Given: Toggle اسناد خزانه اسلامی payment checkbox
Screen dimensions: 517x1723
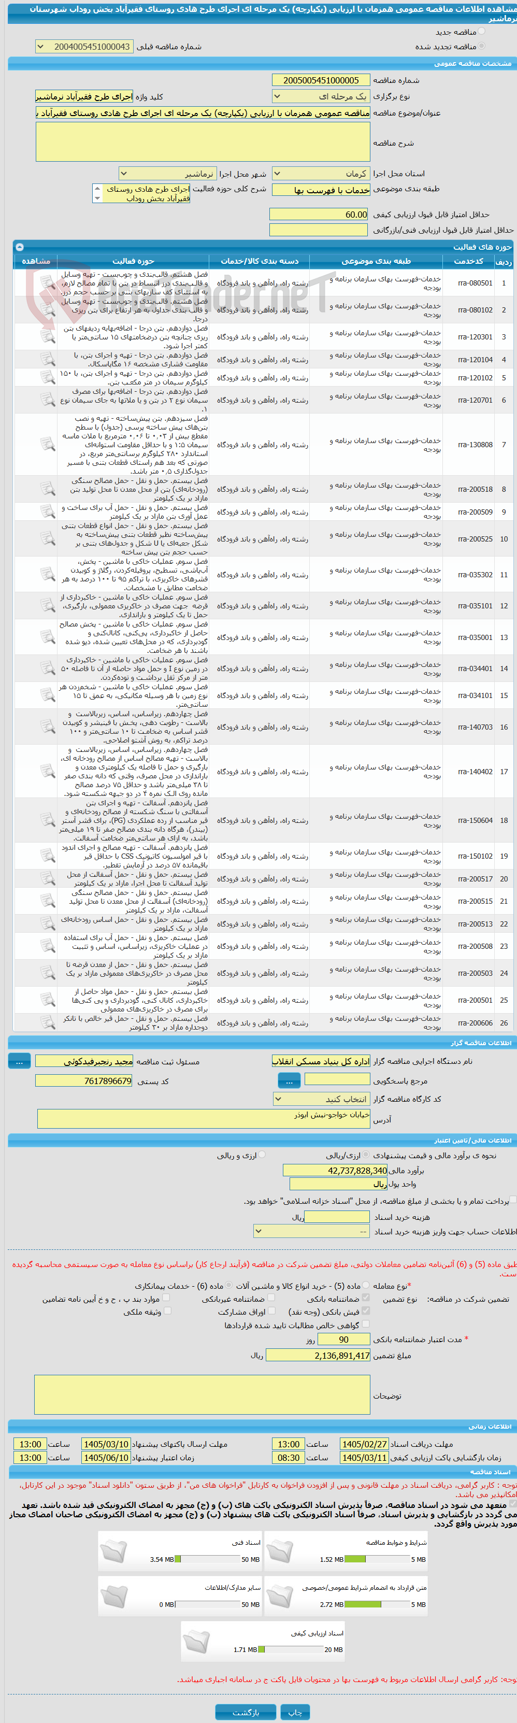Looking at the screenshot, I should 512,1200.
